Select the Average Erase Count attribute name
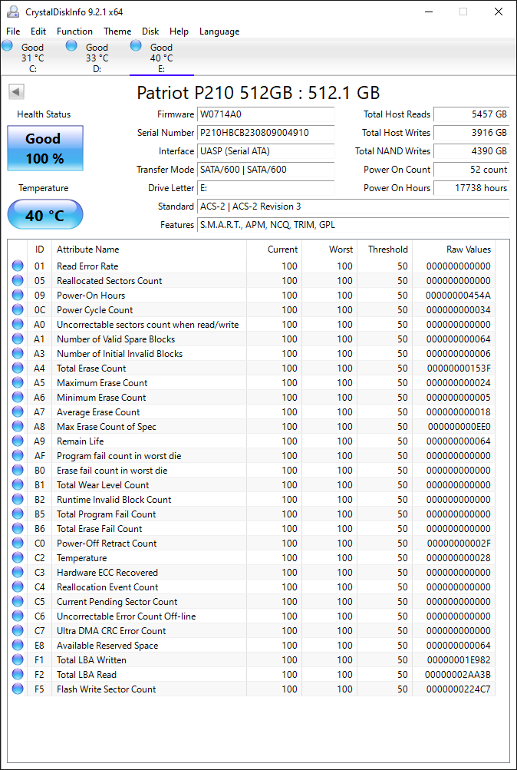The image size is (517, 770). (98, 412)
